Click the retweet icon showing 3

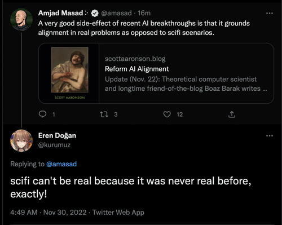pos(104,114)
